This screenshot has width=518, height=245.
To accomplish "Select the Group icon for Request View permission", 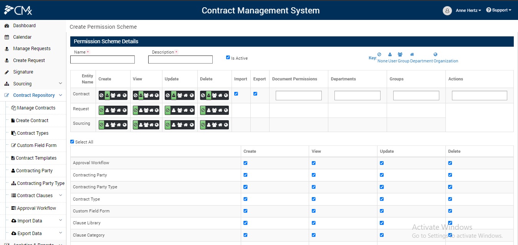I will click(146, 109).
